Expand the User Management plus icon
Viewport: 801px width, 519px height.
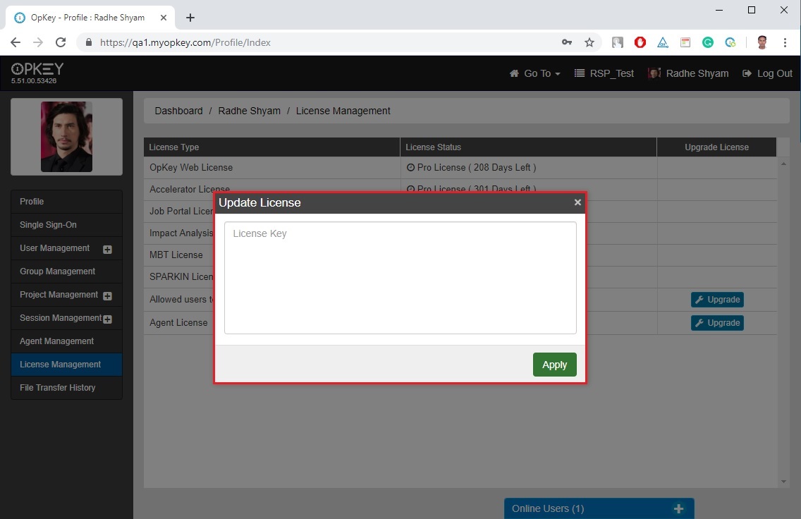[107, 250]
